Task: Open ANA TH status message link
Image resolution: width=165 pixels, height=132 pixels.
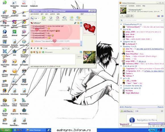Action: (150, 49)
